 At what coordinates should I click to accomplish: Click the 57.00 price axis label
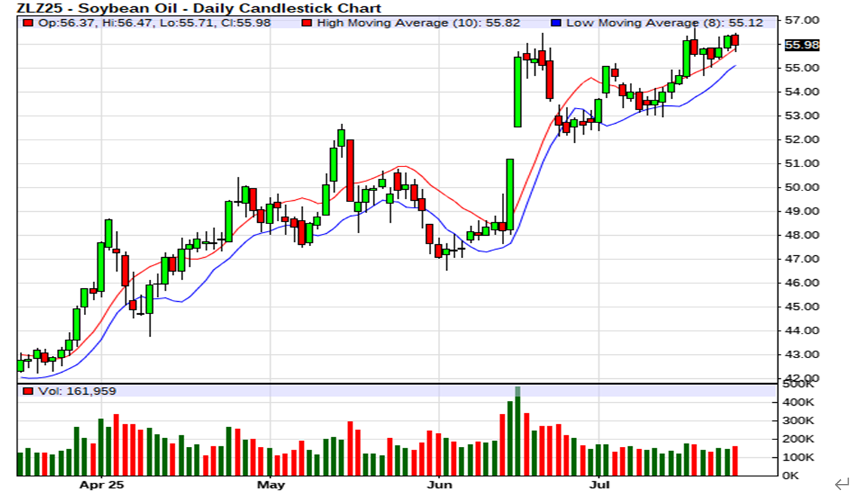click(802, 20)
